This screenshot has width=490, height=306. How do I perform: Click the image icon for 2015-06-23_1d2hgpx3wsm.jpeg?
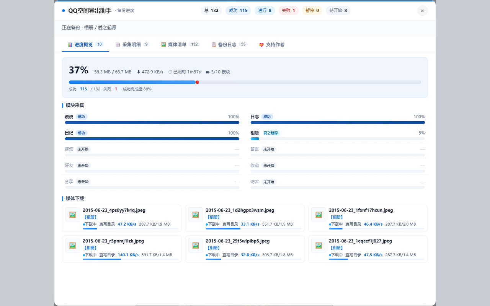pos(195,215)
